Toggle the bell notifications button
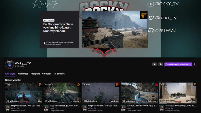 pos(161,64)
